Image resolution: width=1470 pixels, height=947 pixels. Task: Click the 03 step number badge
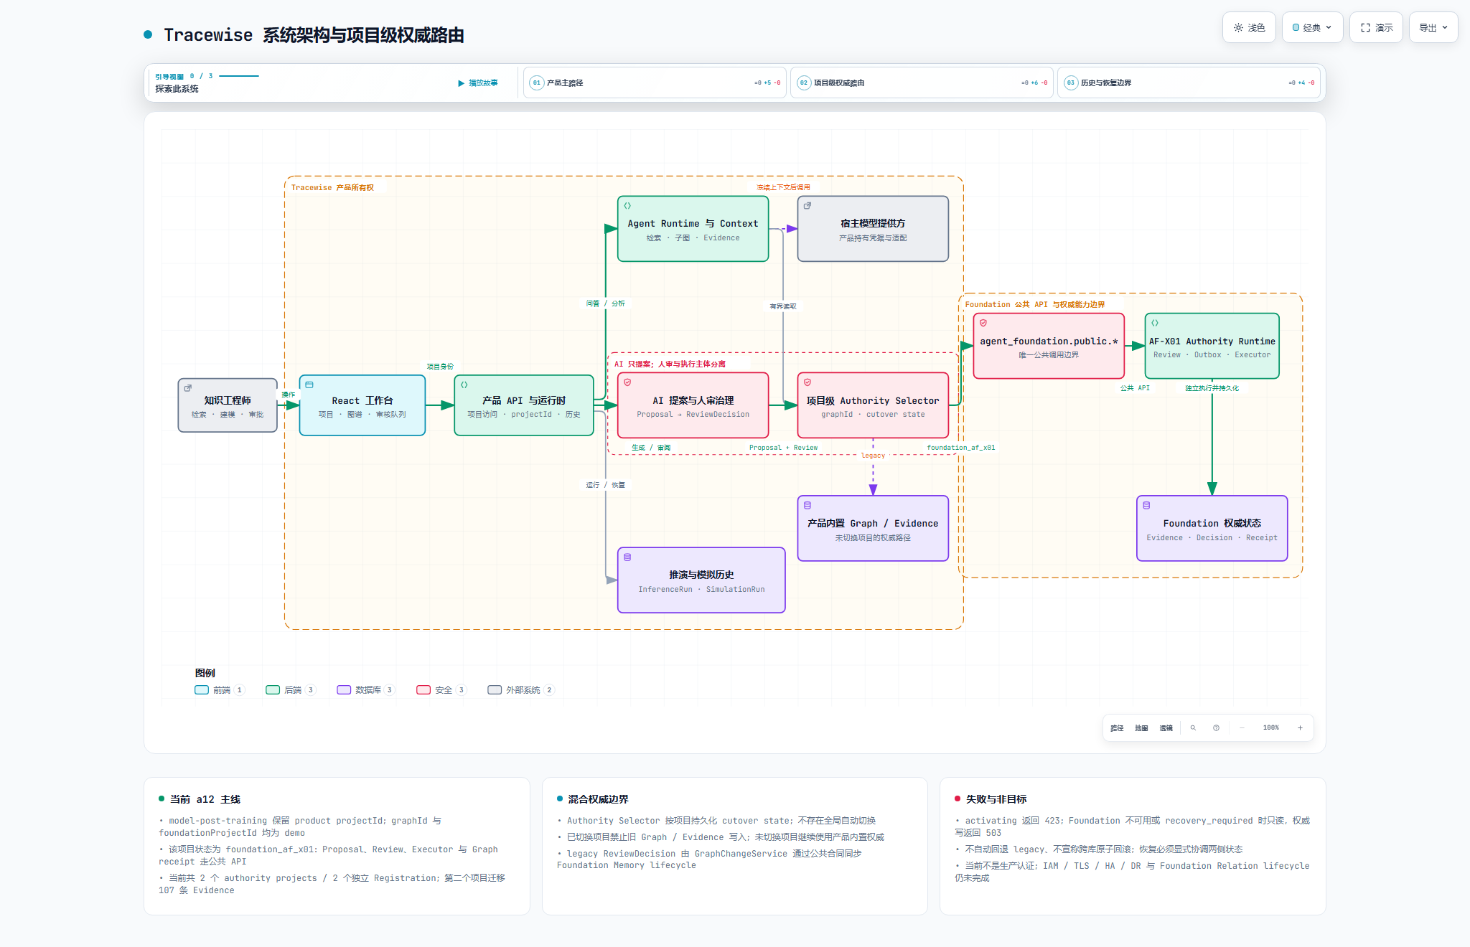pos(1071,83)
